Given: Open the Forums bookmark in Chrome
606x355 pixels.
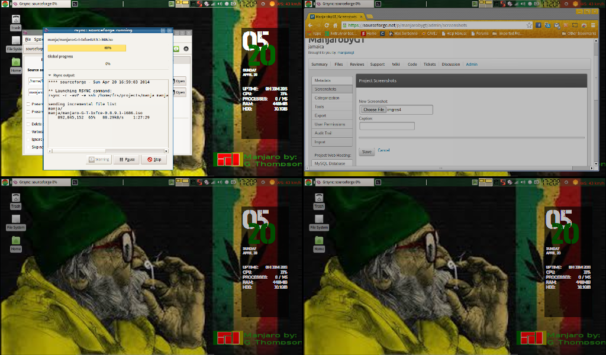Looking at the screenshot, I should tap(479, 34).
